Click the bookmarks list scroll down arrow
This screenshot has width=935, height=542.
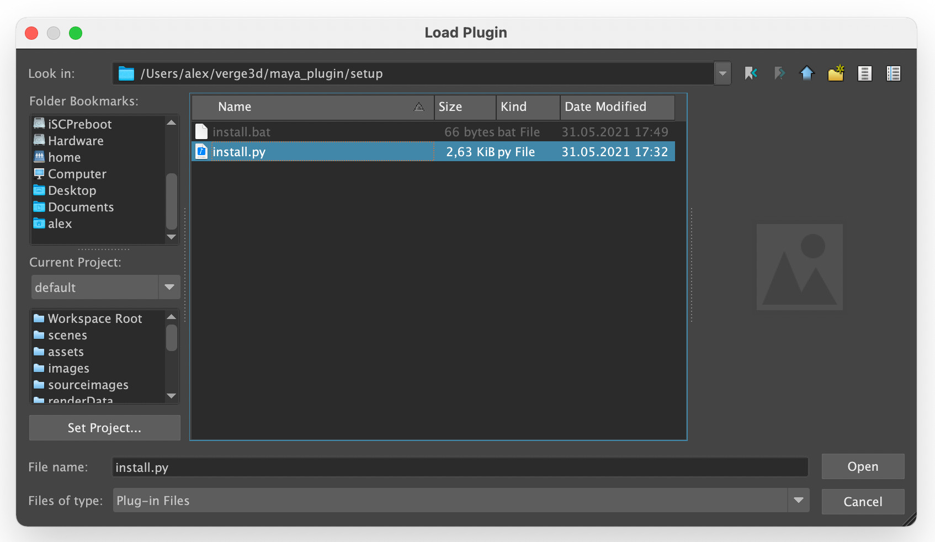click(x=172, y=237)
